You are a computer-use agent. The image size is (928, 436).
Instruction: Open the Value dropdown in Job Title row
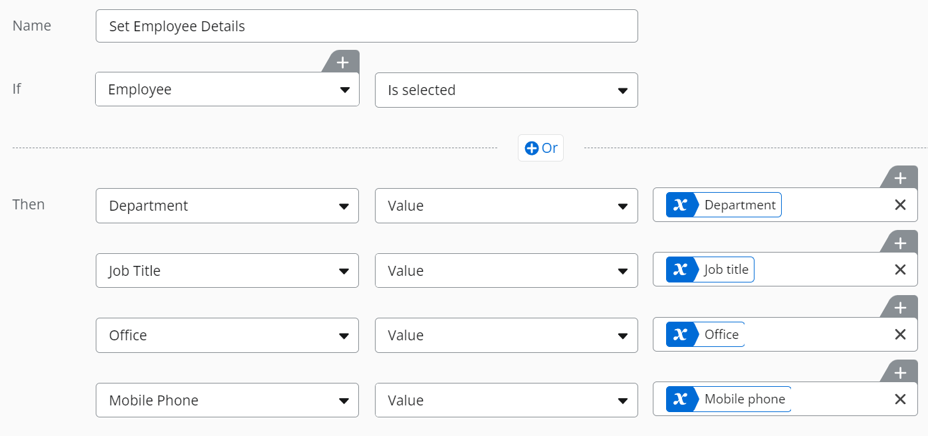(x=507, y=271)
